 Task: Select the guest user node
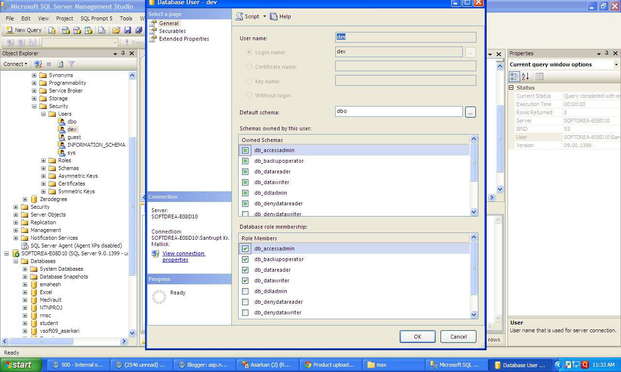click(x=74, y=137)
